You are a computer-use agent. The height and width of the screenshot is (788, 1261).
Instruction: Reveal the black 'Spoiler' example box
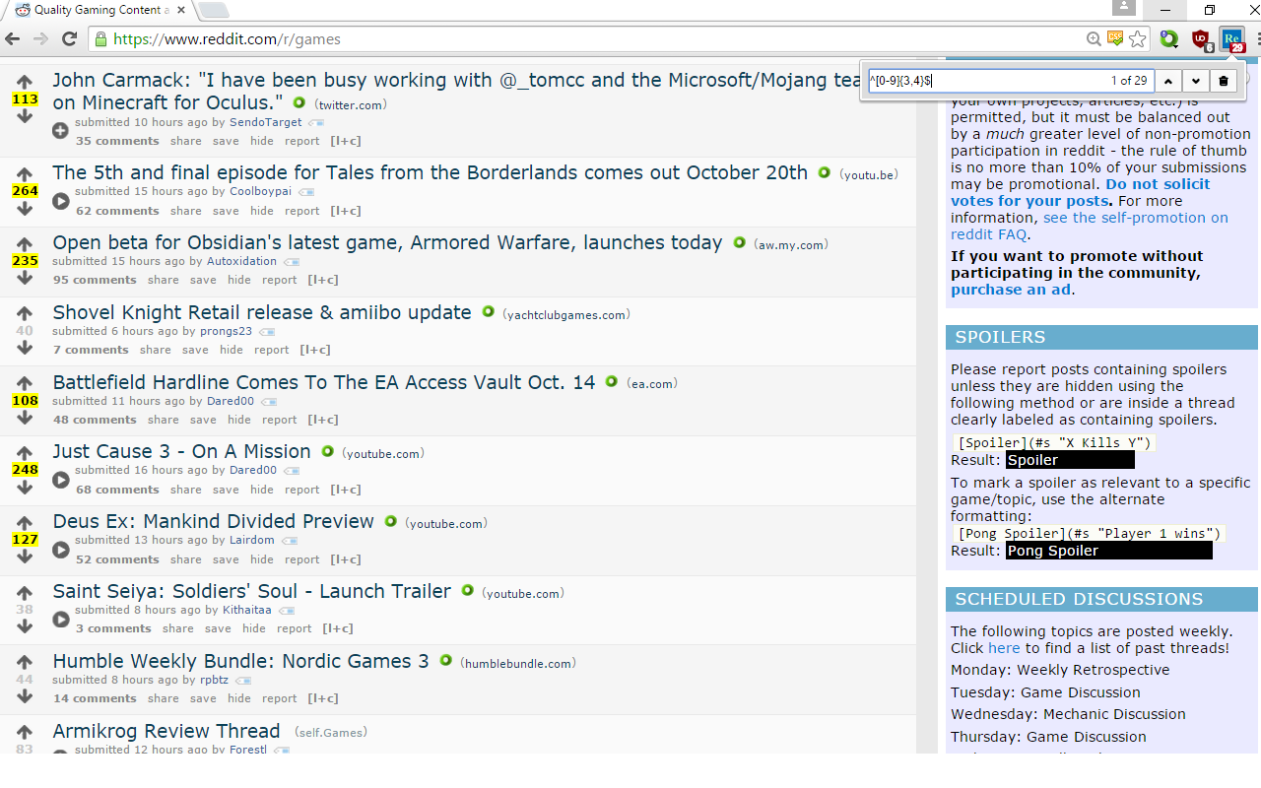pos(1070,460)
